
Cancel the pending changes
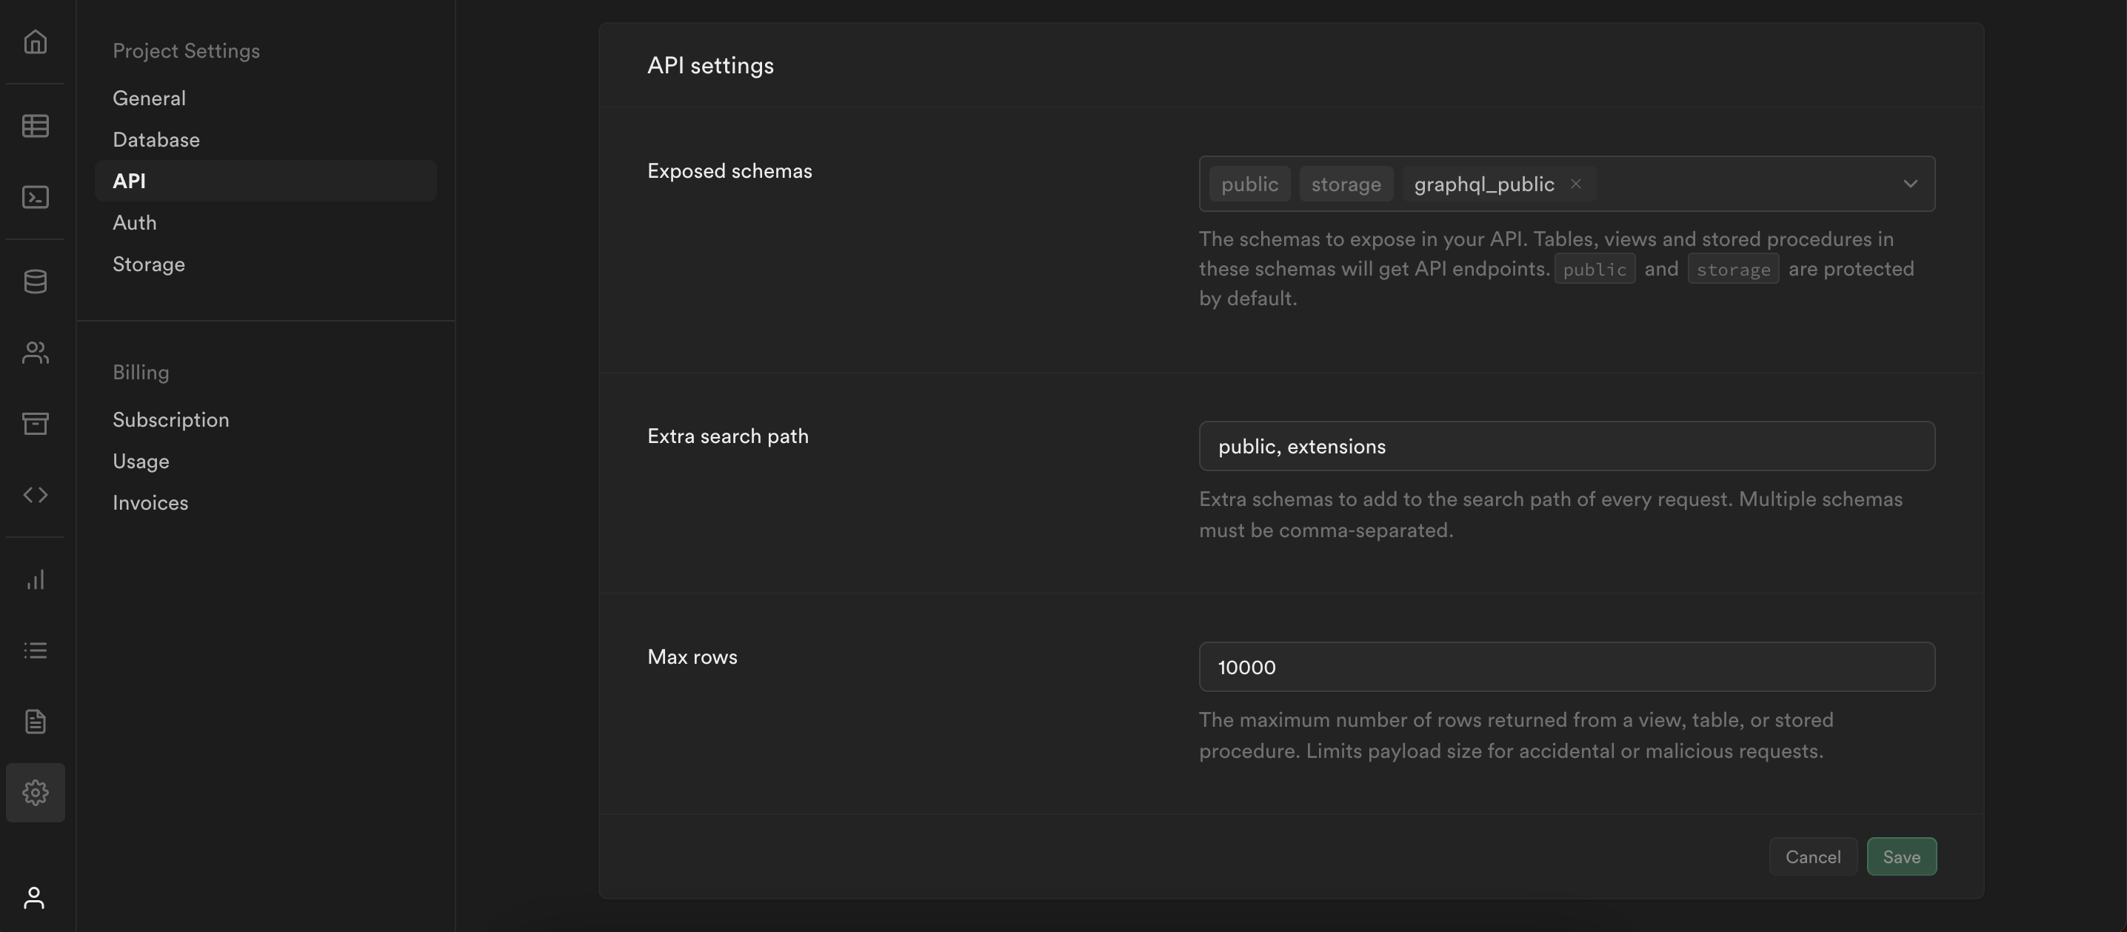click(1813, 856)
